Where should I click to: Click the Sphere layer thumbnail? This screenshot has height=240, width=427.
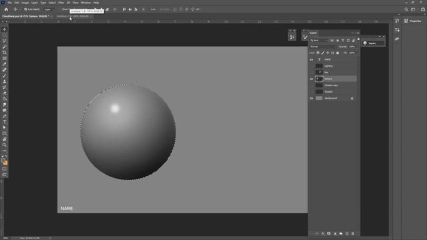(x=319, y=79)
